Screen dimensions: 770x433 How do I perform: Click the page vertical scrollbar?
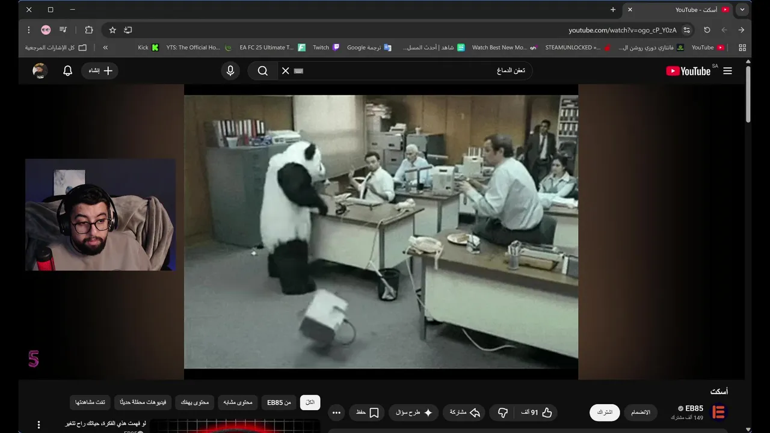pyautogui.click(x=748, y=93)
